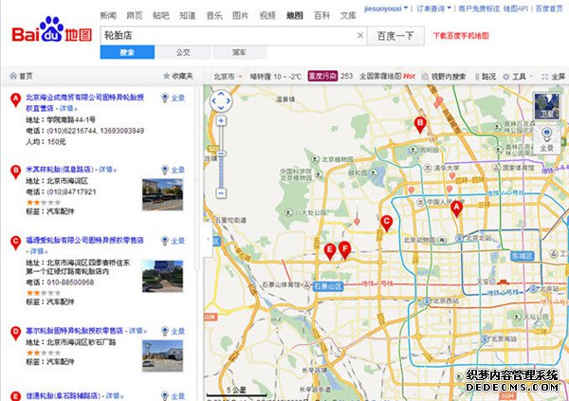The height and width of the screenshot is (401, 569).
Task: Click the zoom in plus button
Action: (x=220, y=121)
